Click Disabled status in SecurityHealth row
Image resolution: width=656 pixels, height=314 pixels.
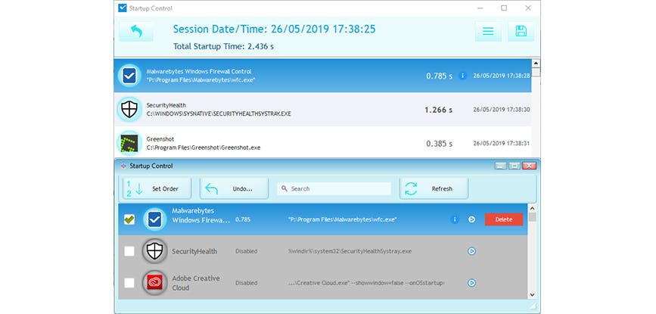(x=247, y=251)
